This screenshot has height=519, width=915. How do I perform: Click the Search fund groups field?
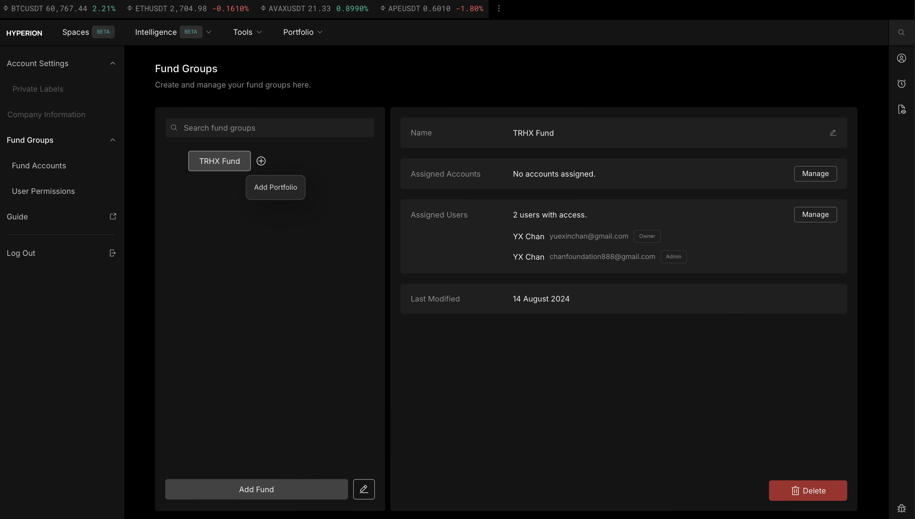pos(270,128)
